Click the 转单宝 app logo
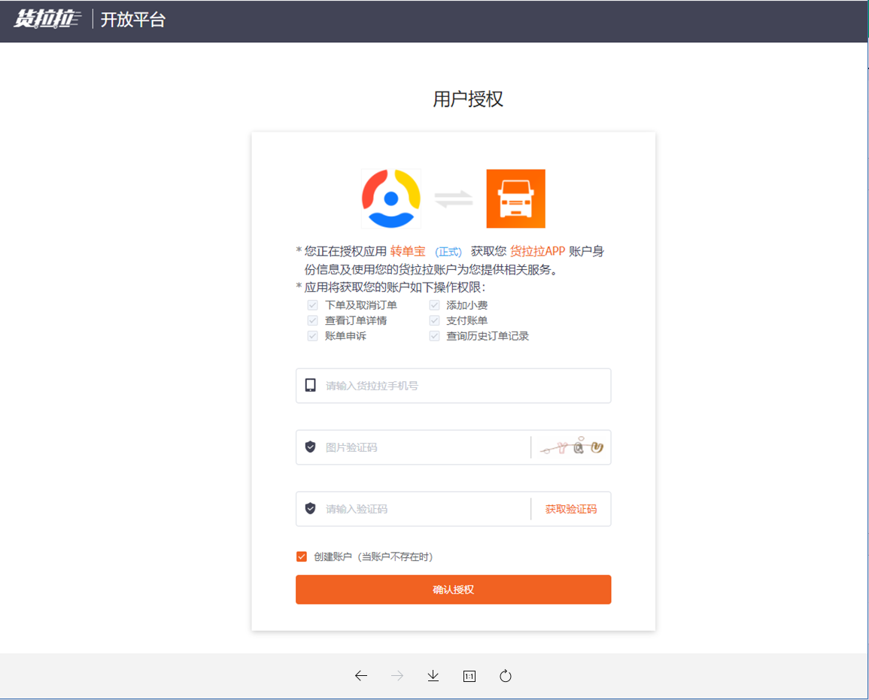 (391, 198)
